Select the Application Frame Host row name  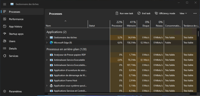point(65,81)
